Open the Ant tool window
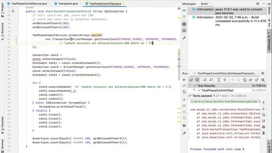272x153 pixels. click(x=269, y=23)
